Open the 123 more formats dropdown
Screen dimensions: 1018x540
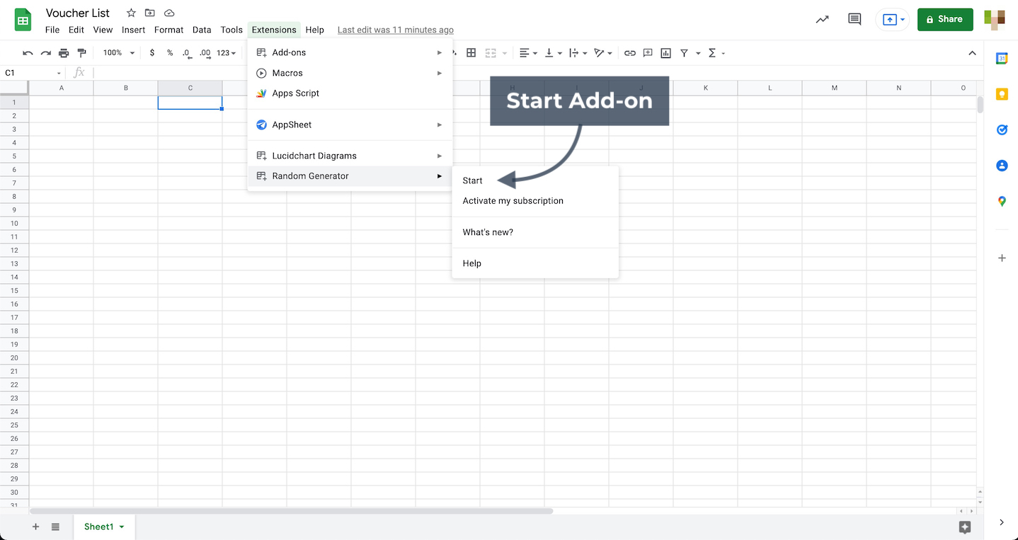226,53
